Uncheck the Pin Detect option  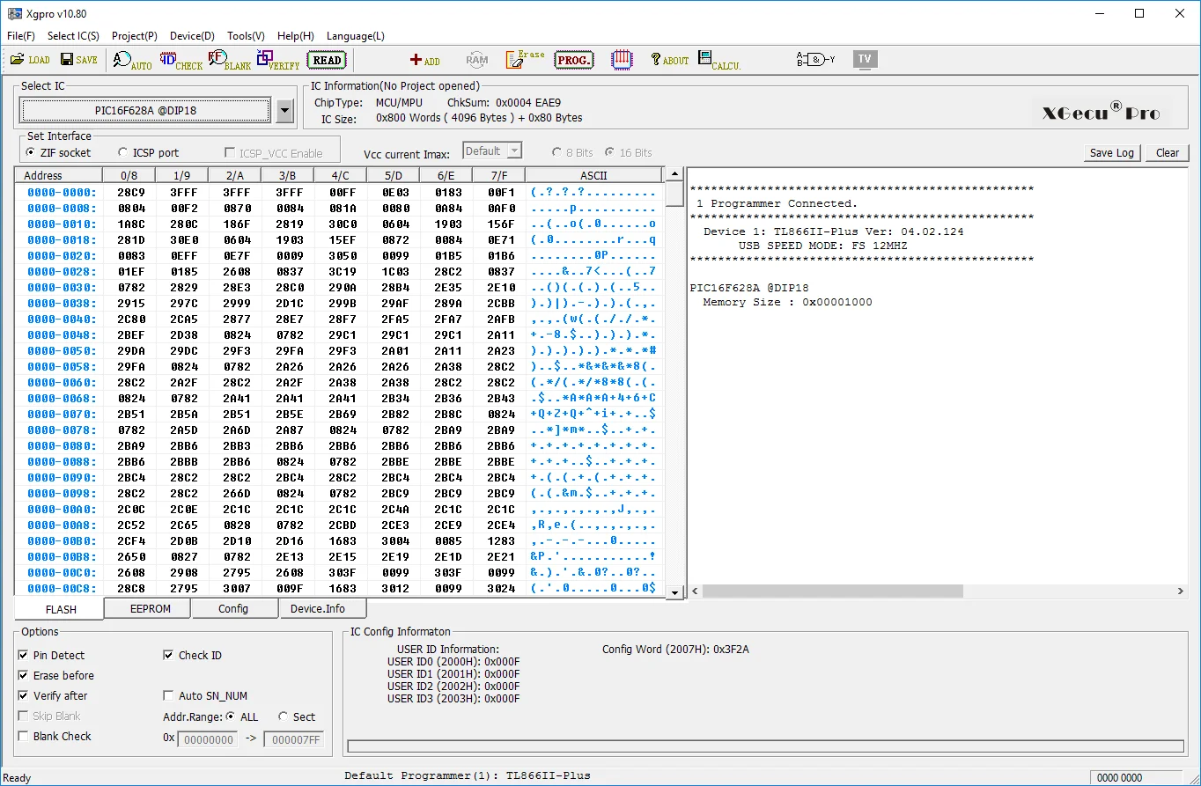(x=24, y=656)
